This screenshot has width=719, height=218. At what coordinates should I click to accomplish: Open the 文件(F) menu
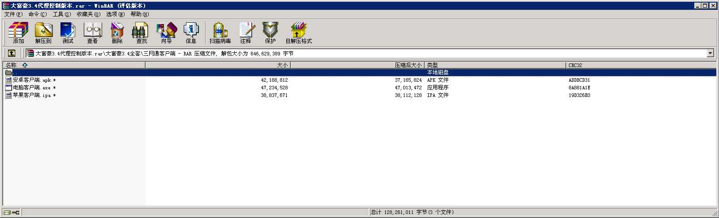pyautogui.click(x=13, y=14)
